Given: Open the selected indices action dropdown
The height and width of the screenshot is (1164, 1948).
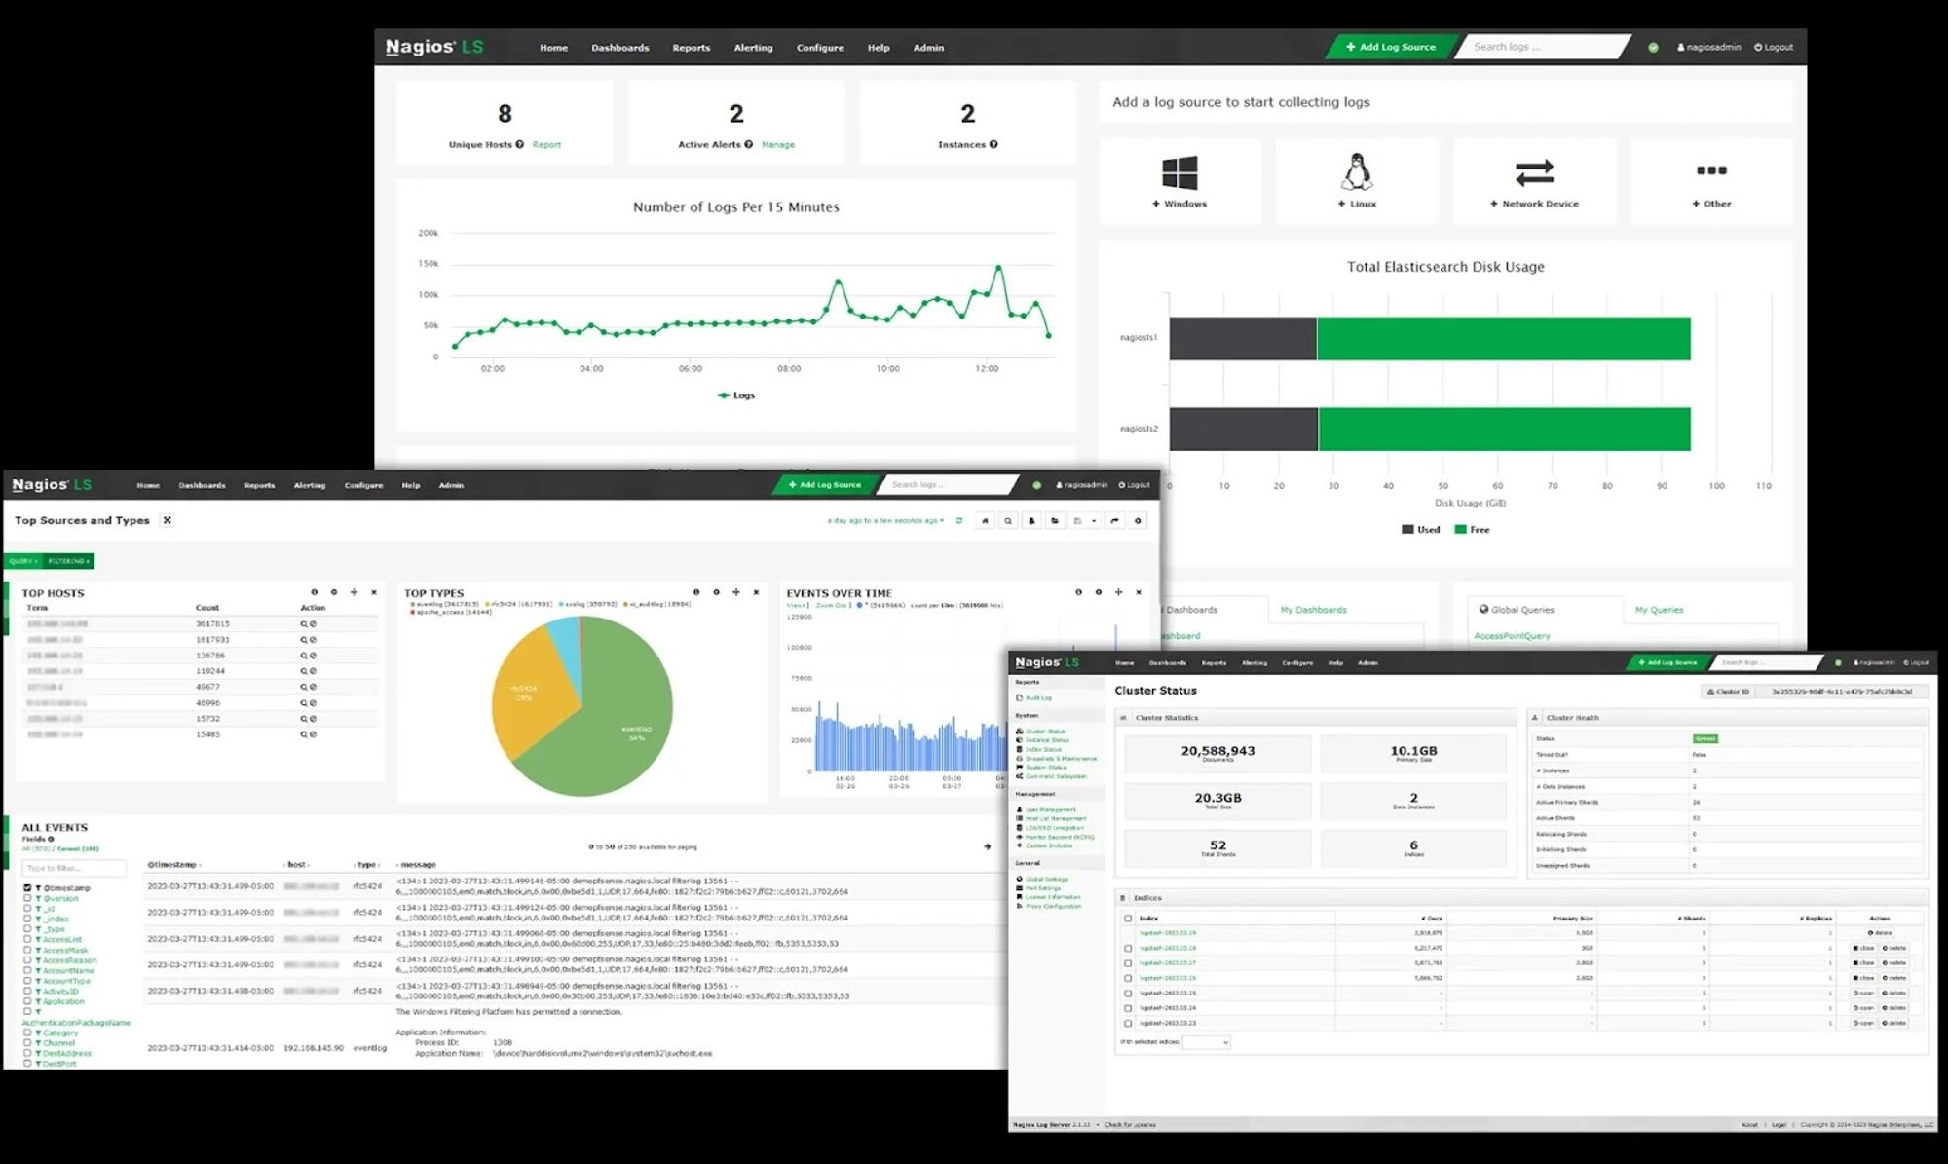Looking at the screenshot, I should point(1206,1042).
